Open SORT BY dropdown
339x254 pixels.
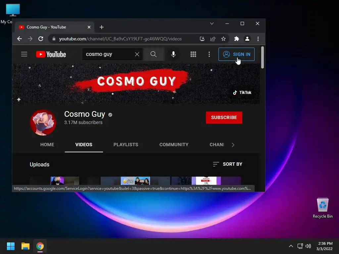(227, 164)
